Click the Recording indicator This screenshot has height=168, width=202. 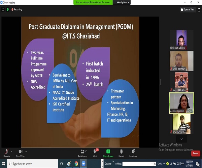16,9
